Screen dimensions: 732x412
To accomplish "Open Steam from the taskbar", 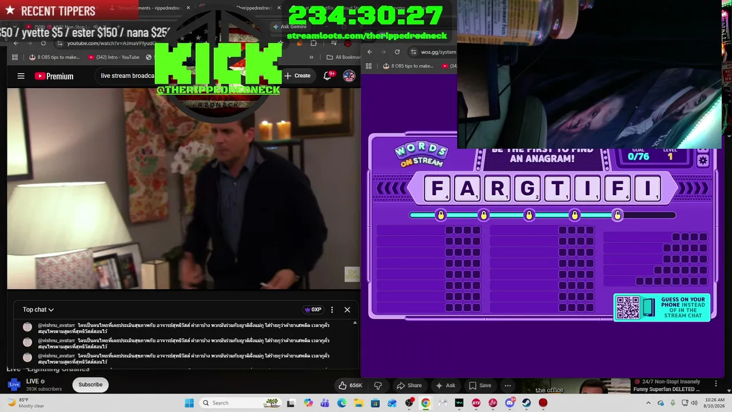I will click(526, 403).
